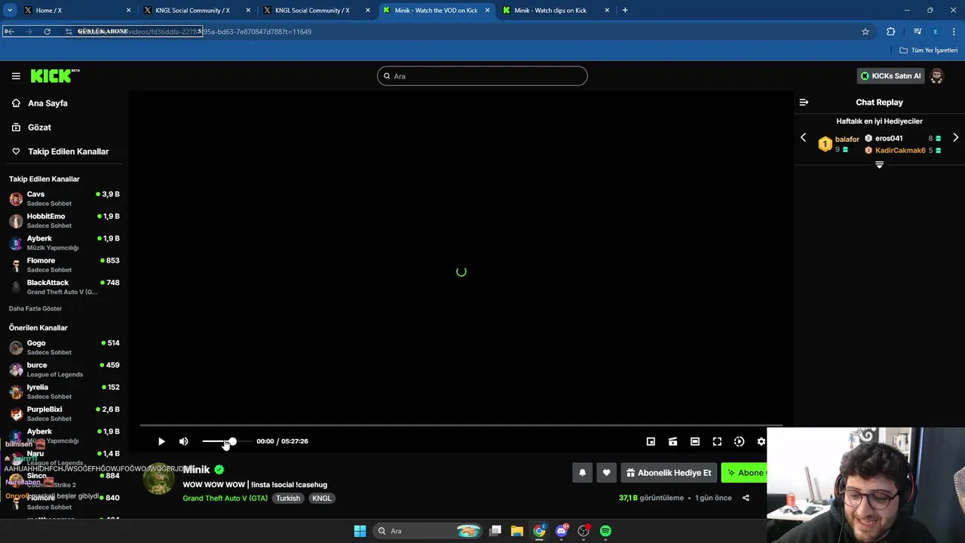Click the Windows taskbar search box

(x=429, y=531)
